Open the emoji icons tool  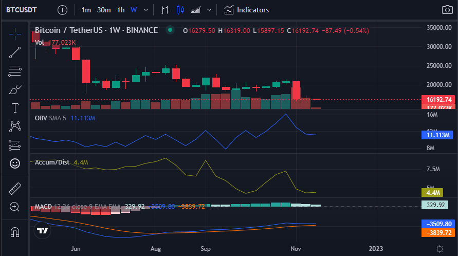click(x=15, y=163)
